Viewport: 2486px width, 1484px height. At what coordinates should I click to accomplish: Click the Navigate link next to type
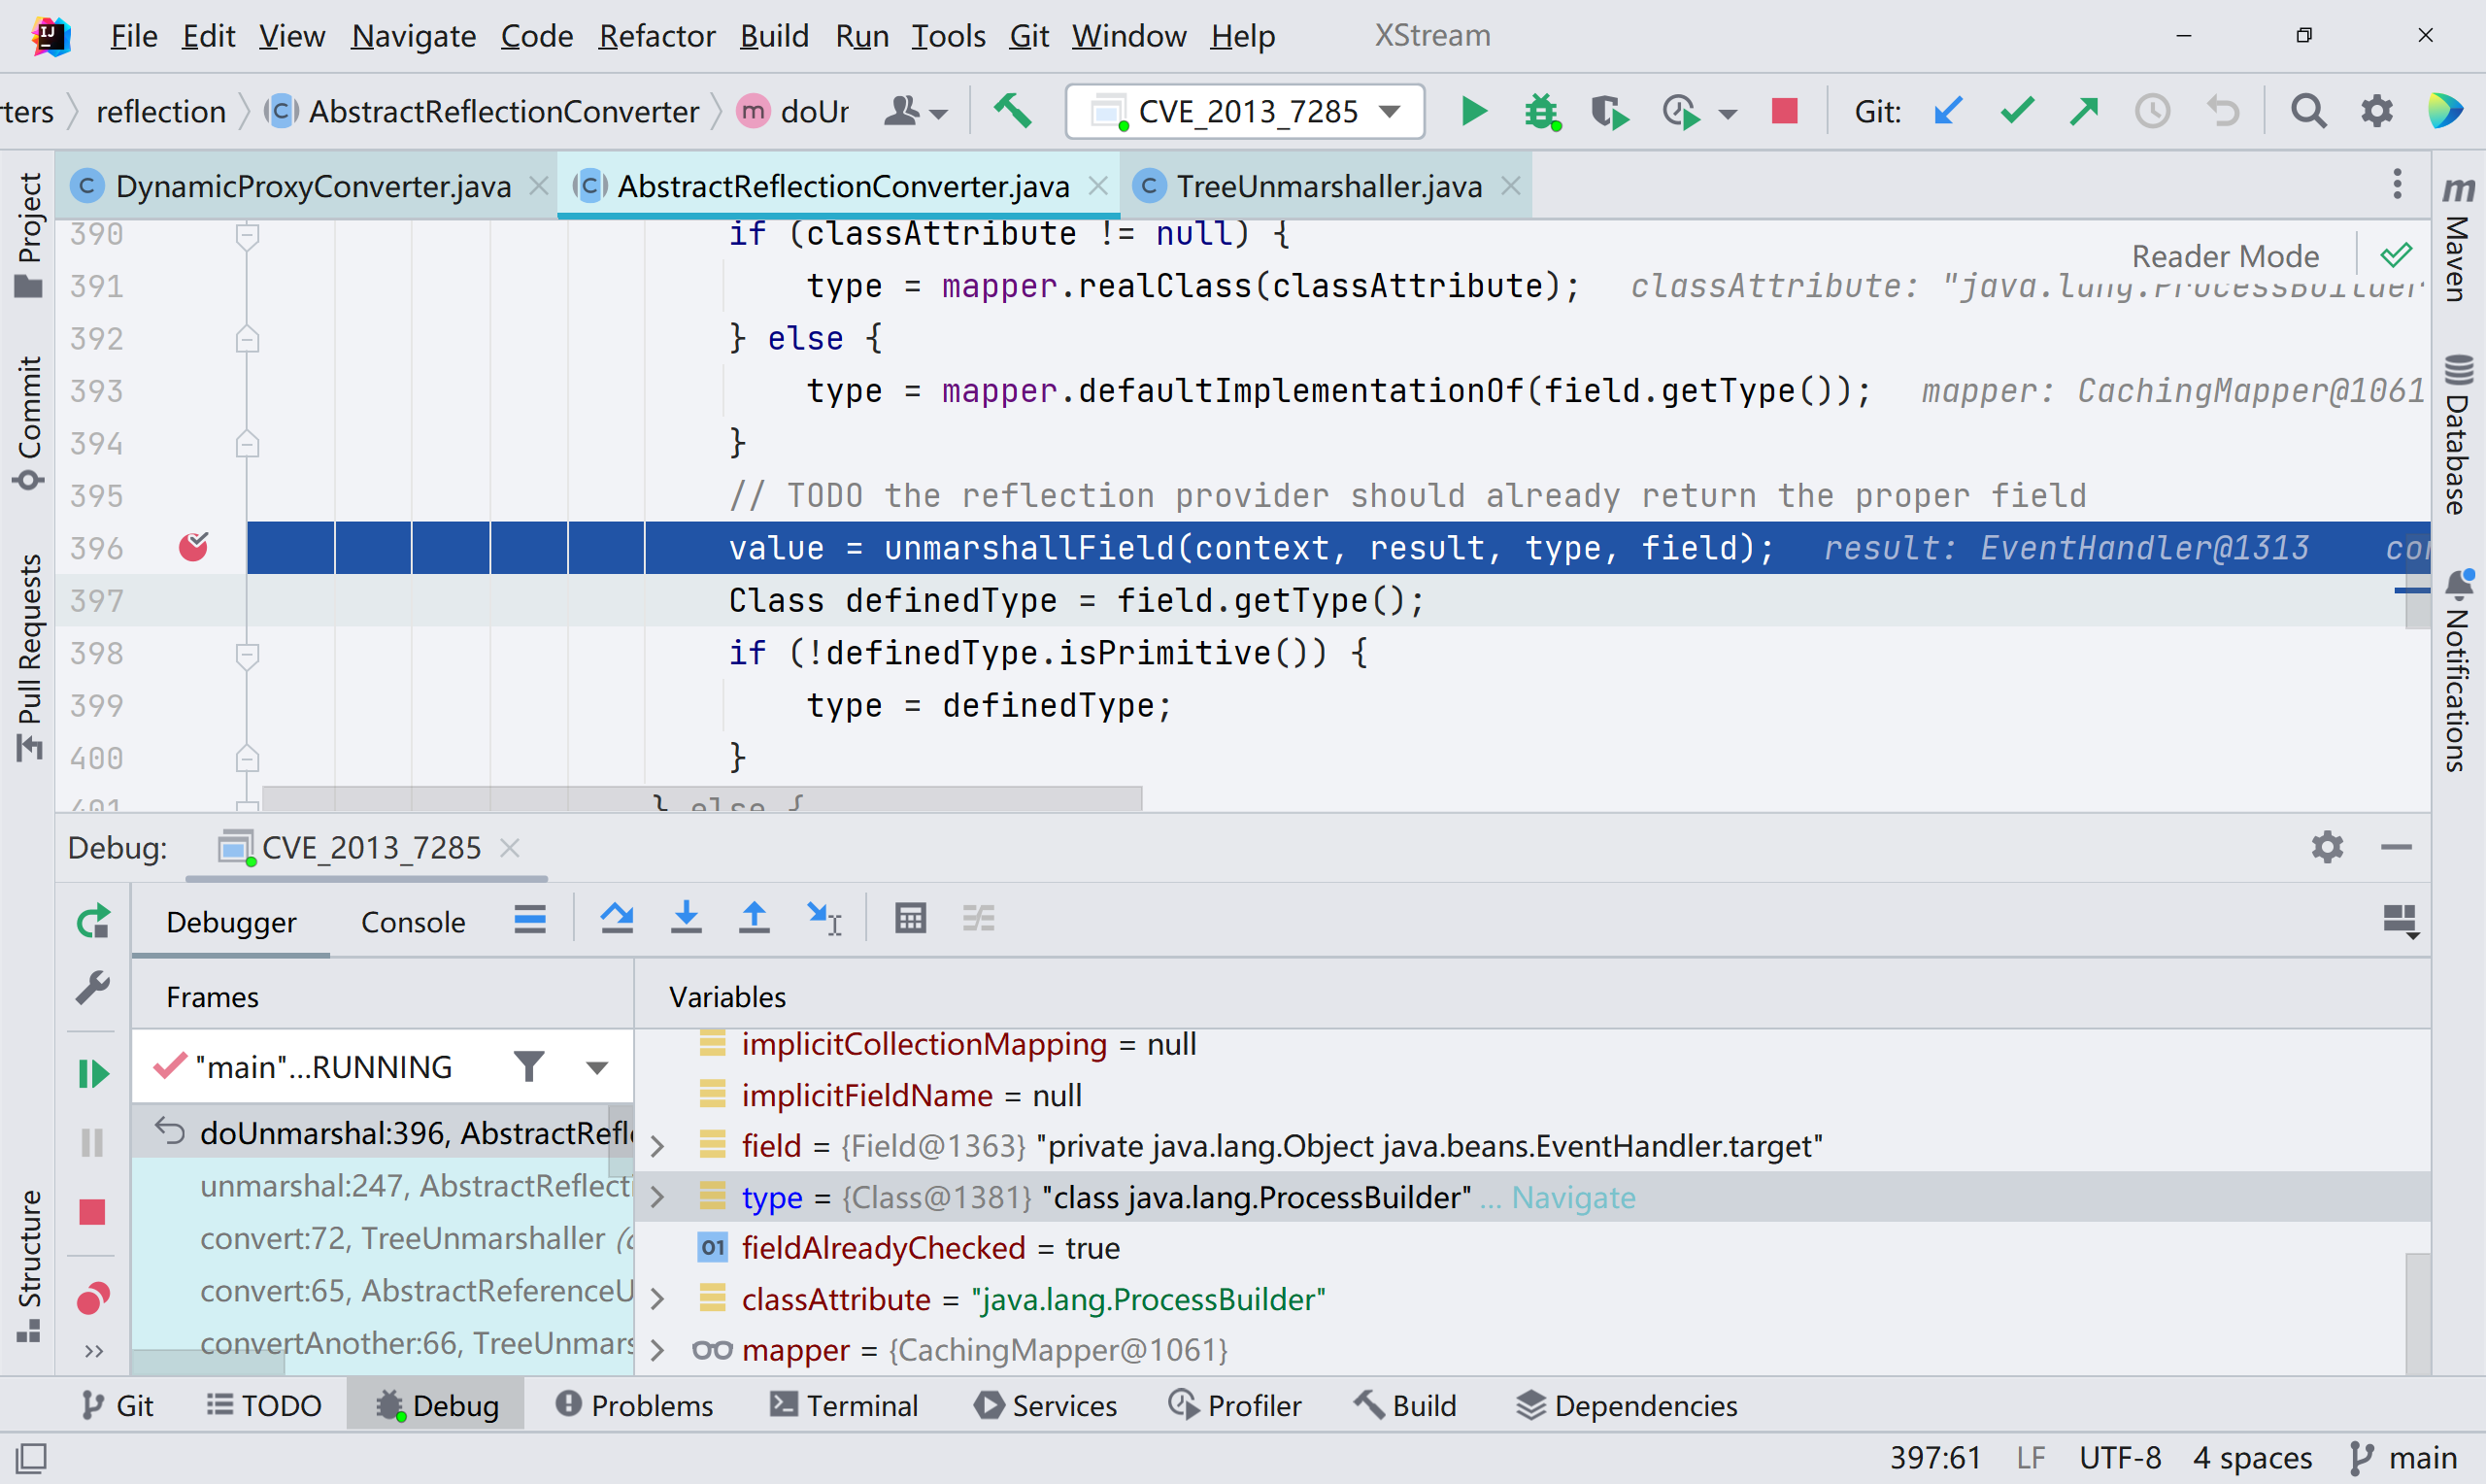(1572, 1197)
